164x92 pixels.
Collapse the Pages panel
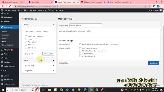53,25
